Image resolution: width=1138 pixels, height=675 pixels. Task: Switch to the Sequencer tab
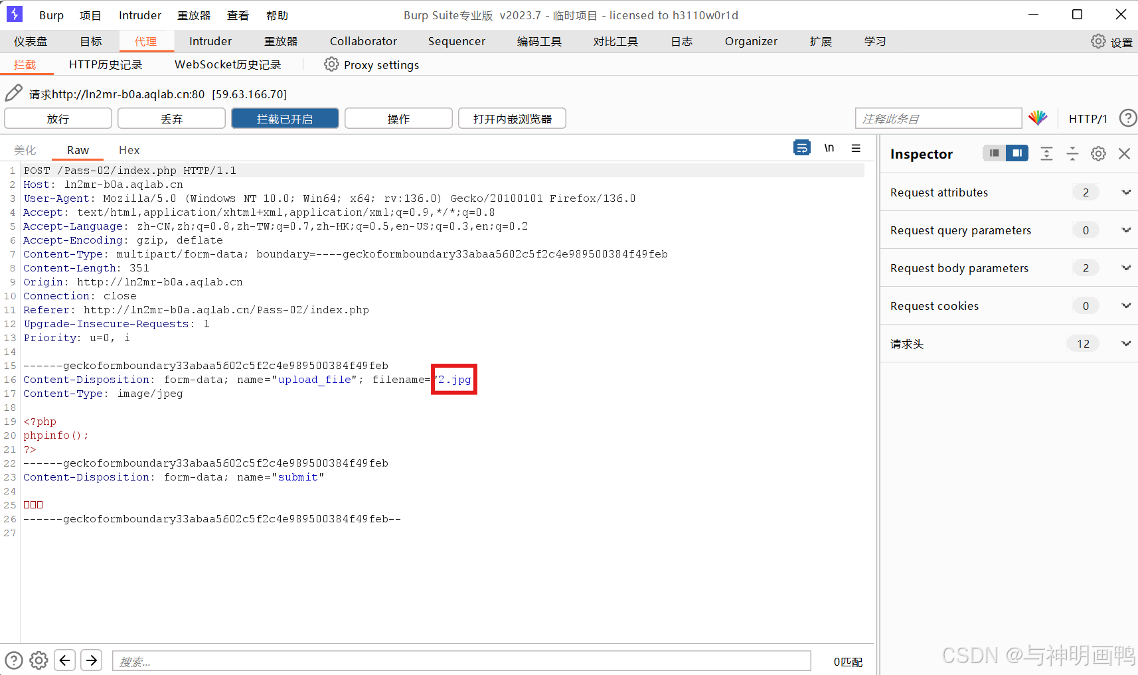(457, 41)
